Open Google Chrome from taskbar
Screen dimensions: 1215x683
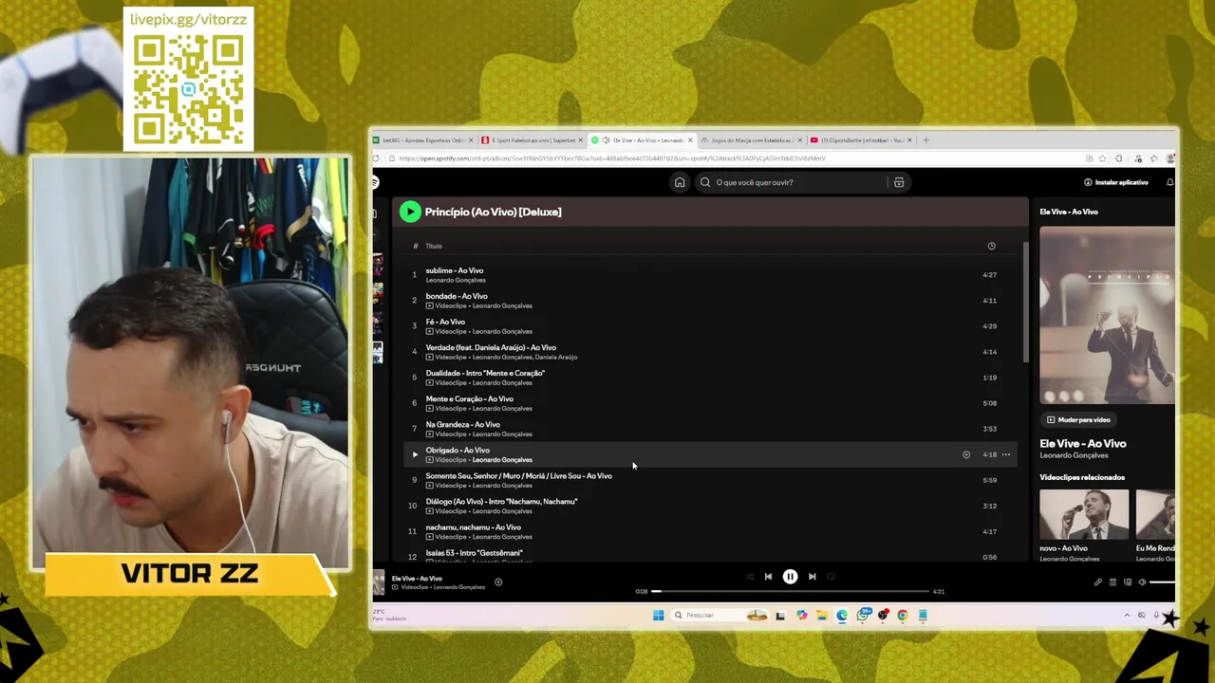[902, 615]
